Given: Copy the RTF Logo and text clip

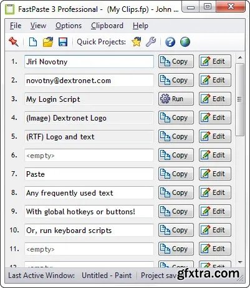Looking at the screenshot, I should (x=176, y=136).
